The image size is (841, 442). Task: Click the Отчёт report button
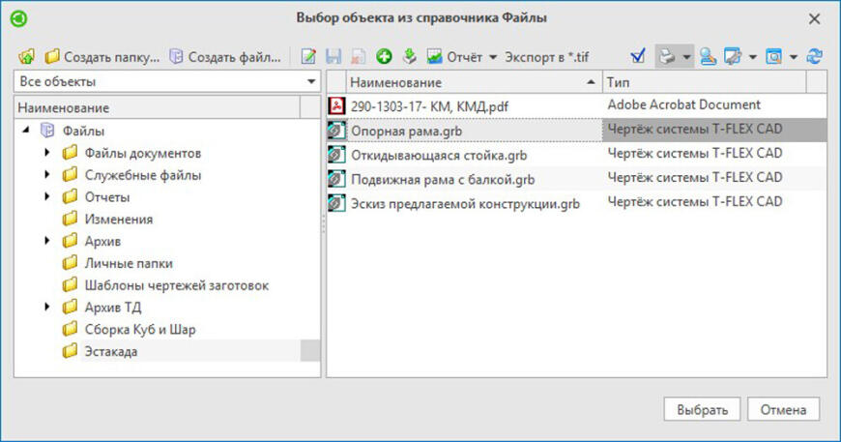pyautogui.click(x=455, y=56)
